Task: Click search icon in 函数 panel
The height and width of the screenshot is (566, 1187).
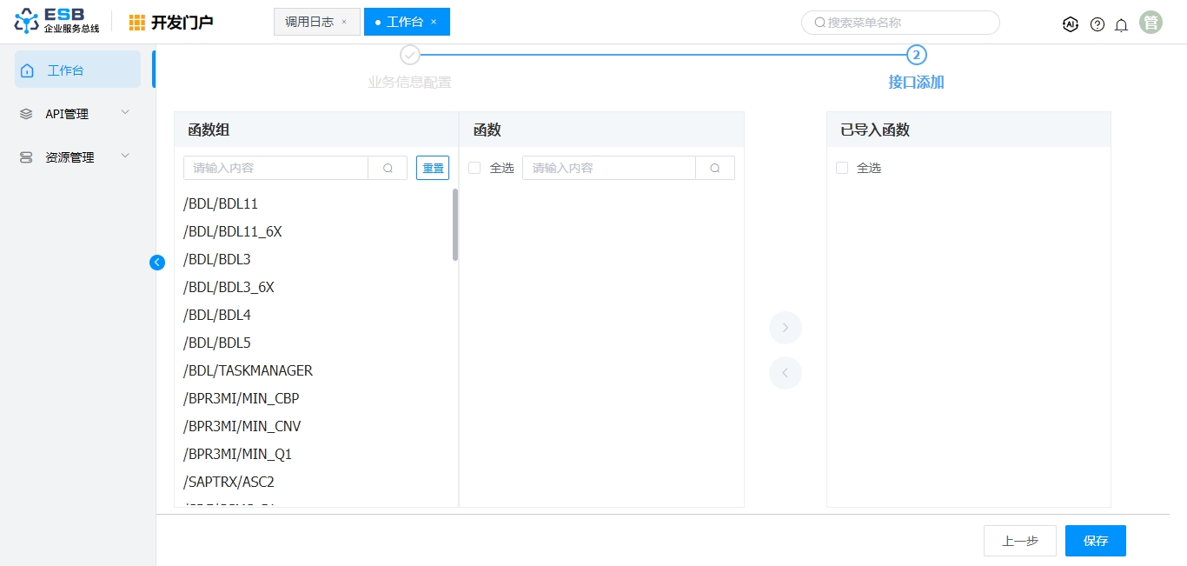Action: pos(715,168)
